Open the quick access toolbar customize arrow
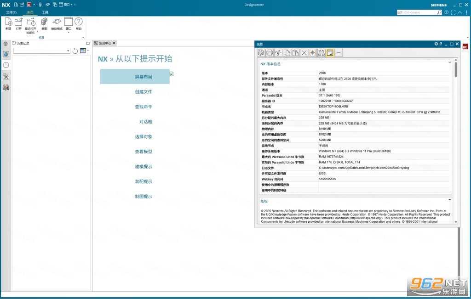Image resolution: width=471 pixels, height=299 pixels. (75, 5)
